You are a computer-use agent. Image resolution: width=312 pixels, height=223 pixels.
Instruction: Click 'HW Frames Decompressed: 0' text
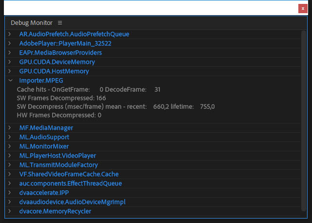pos(59,115)
